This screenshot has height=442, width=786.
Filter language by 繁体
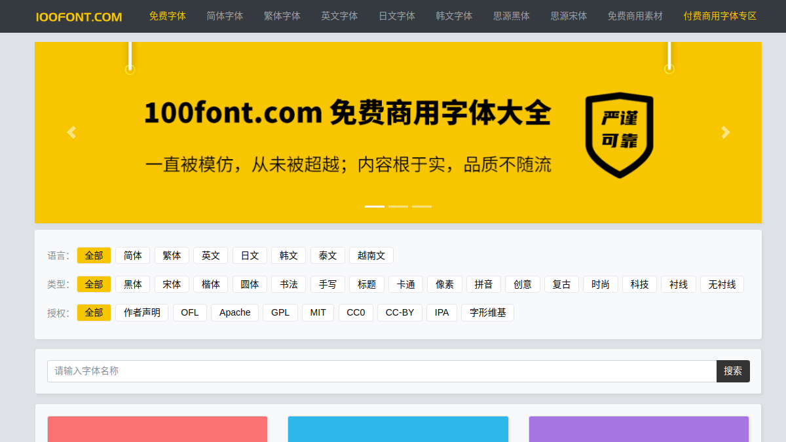(172, 255)
